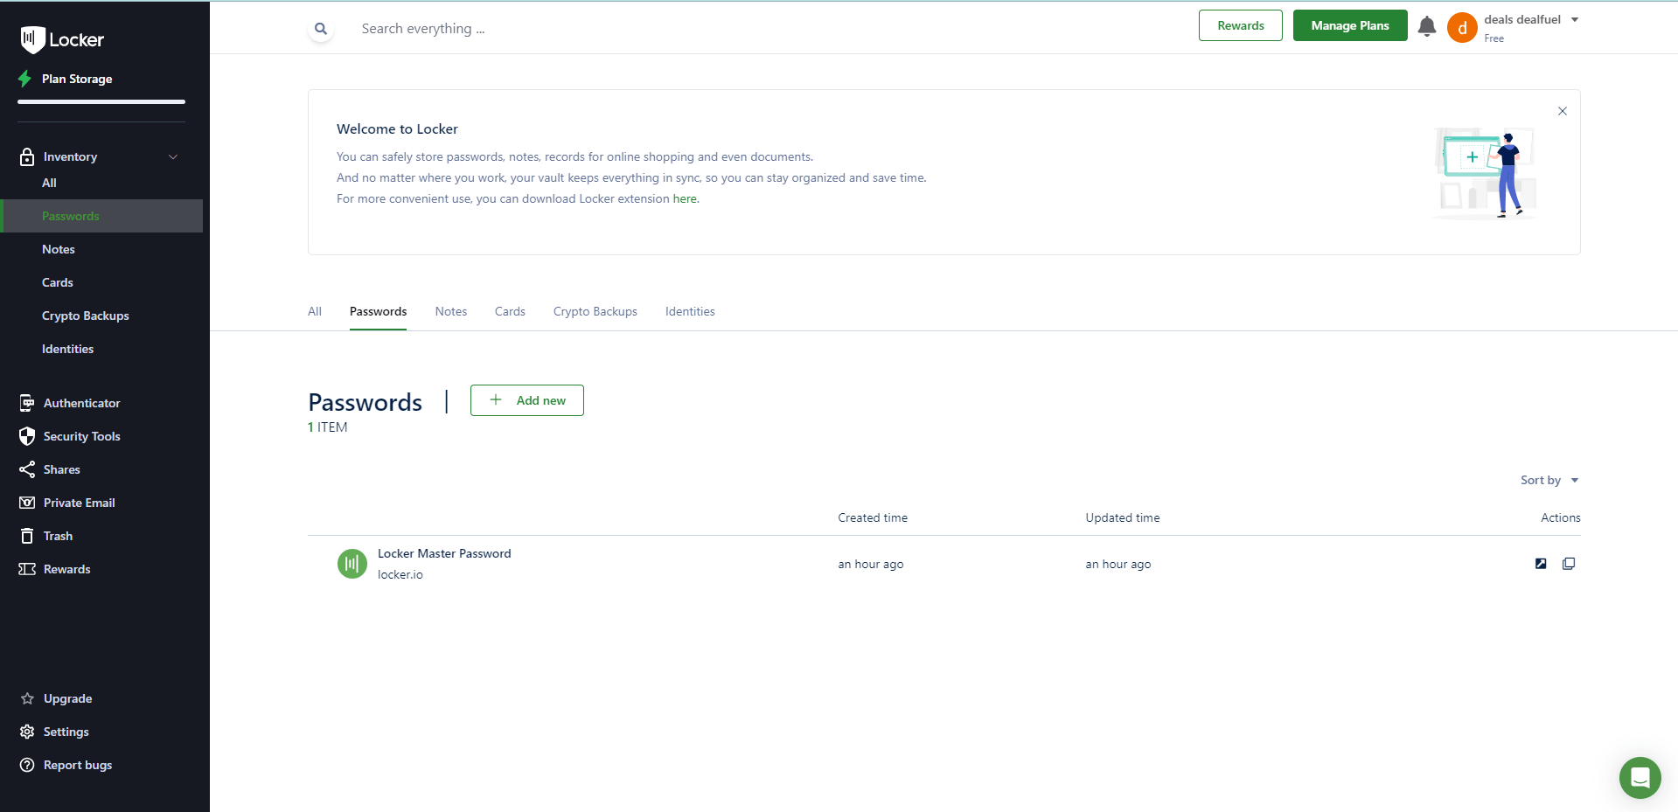
Task: Click the search magnifier icon
Action: click(321, 29)
